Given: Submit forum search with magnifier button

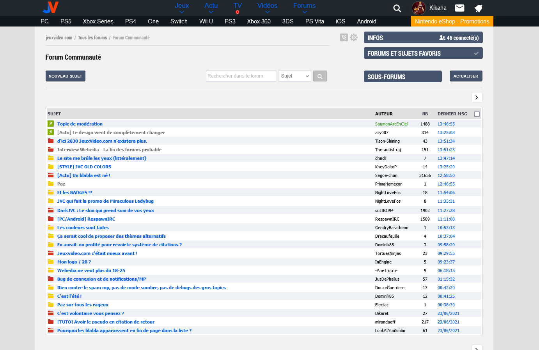Looking at the screenshot, I should click(x=320, y=76).
